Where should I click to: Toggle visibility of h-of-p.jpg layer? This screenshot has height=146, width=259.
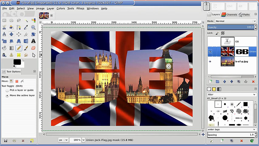(210, 61)
